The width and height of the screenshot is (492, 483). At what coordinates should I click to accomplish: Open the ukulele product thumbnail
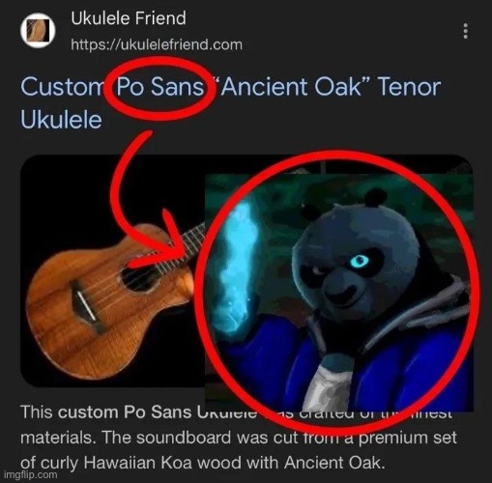coord(113,270)
